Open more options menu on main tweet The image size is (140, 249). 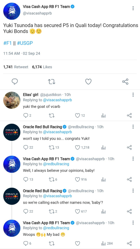133,8
